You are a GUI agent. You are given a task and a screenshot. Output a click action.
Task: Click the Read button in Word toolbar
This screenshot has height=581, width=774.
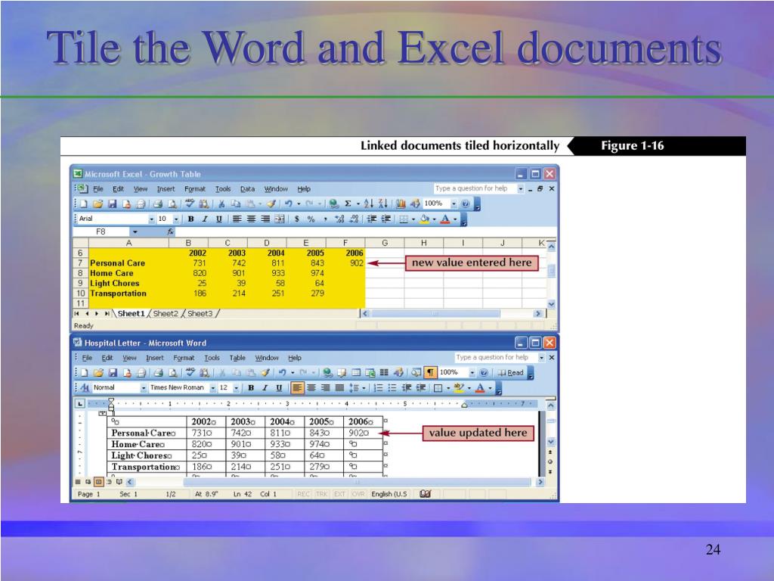510,372
